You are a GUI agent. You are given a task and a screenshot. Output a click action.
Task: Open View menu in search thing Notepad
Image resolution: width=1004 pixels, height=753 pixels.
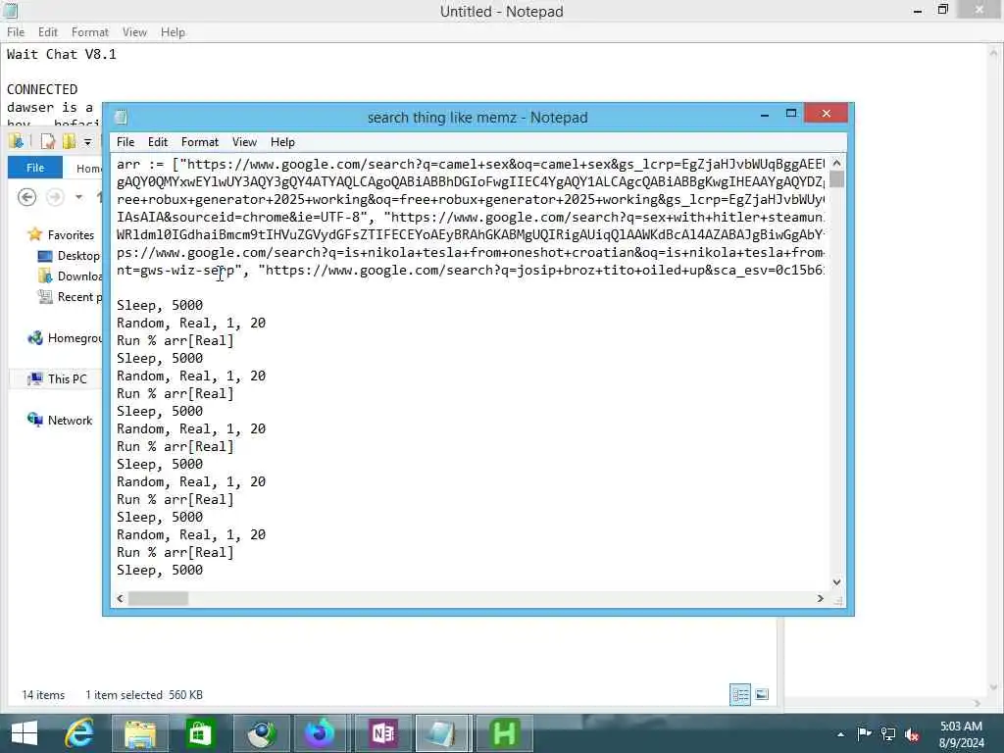pyautogui.click(x=244, y=142)
